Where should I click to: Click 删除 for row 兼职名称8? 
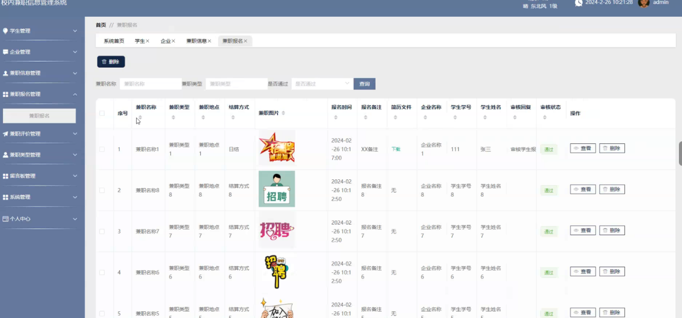pyautogui.click(x=612, y=189)
